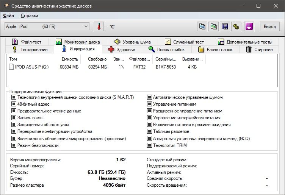Click the Зан... column header
Image resolution: width=285 pixels, height=195 pixels.
click(x=117, y=59)
